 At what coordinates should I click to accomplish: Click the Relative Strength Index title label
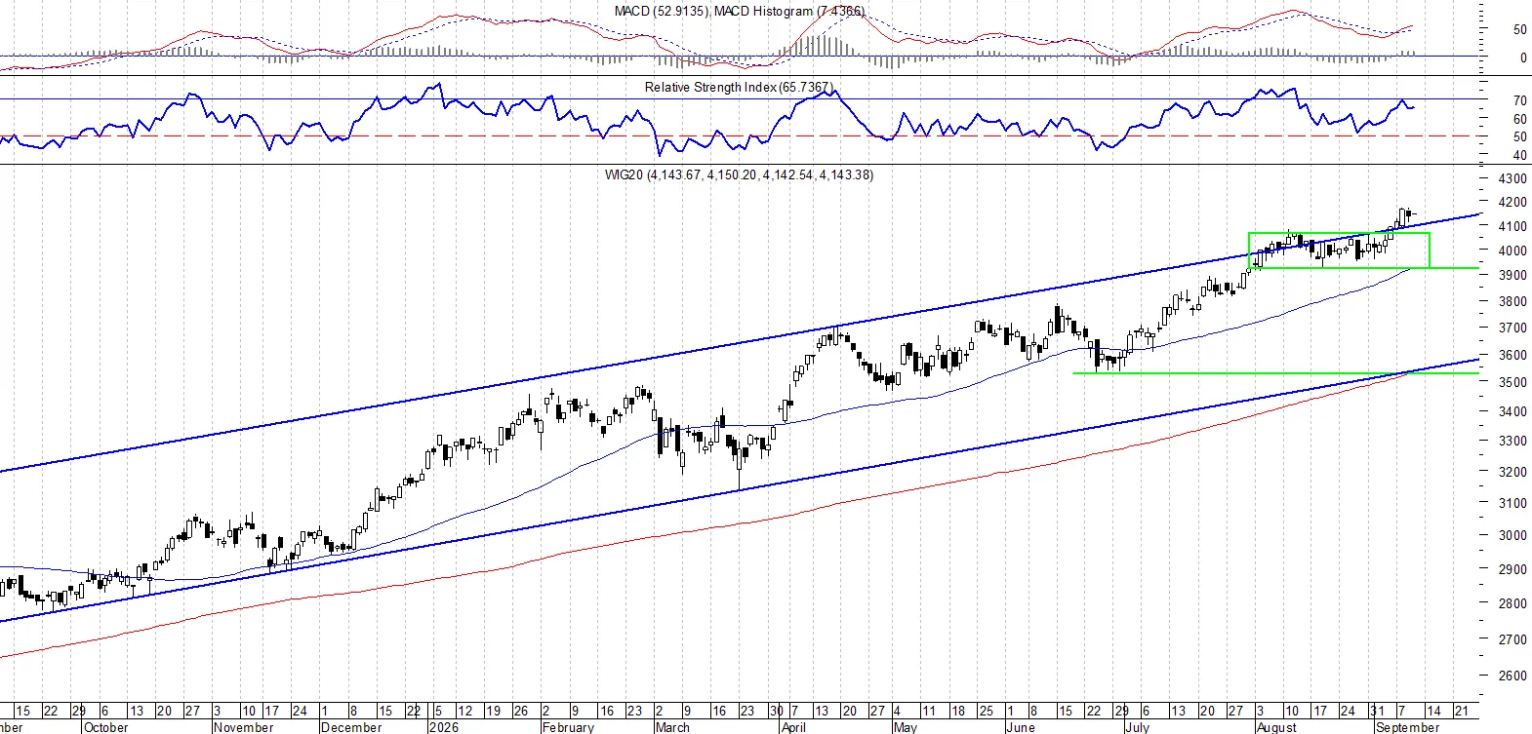pos(739,87)
